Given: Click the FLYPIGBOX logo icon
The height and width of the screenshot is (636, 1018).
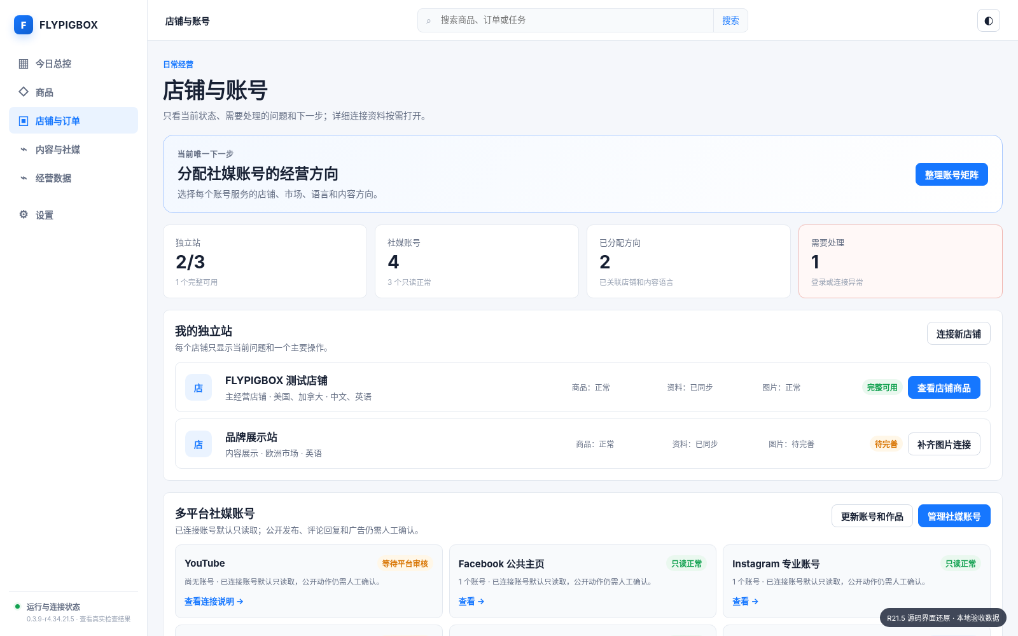Looking at the screenshot, I should pyautogui.click(x=24, y=25).
